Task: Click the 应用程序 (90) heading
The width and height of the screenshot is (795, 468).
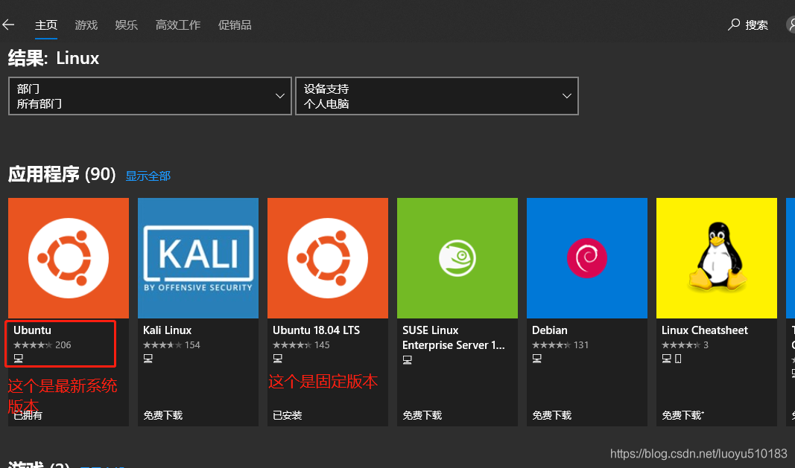Action: point(62,174)
